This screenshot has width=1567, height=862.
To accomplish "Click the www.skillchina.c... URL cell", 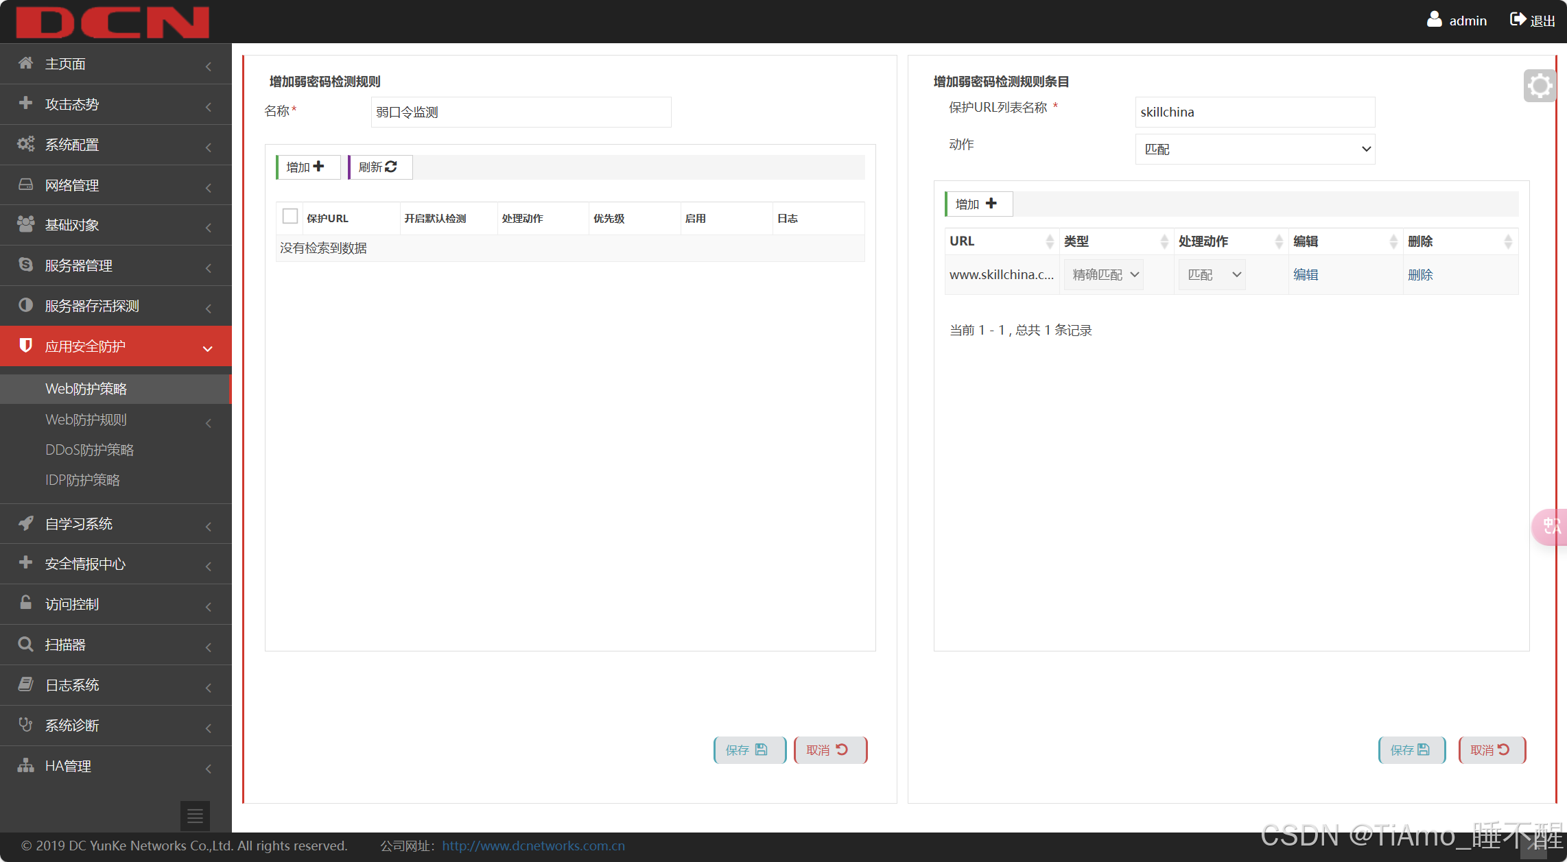I will [x=1002, y=275].
